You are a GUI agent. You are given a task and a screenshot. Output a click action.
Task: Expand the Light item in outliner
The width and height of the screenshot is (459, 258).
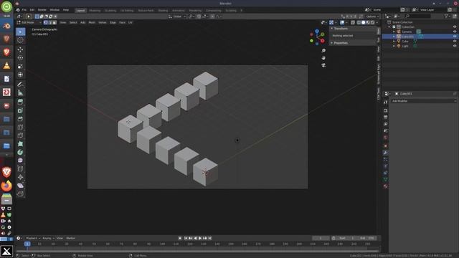click(x=394, y=46)
